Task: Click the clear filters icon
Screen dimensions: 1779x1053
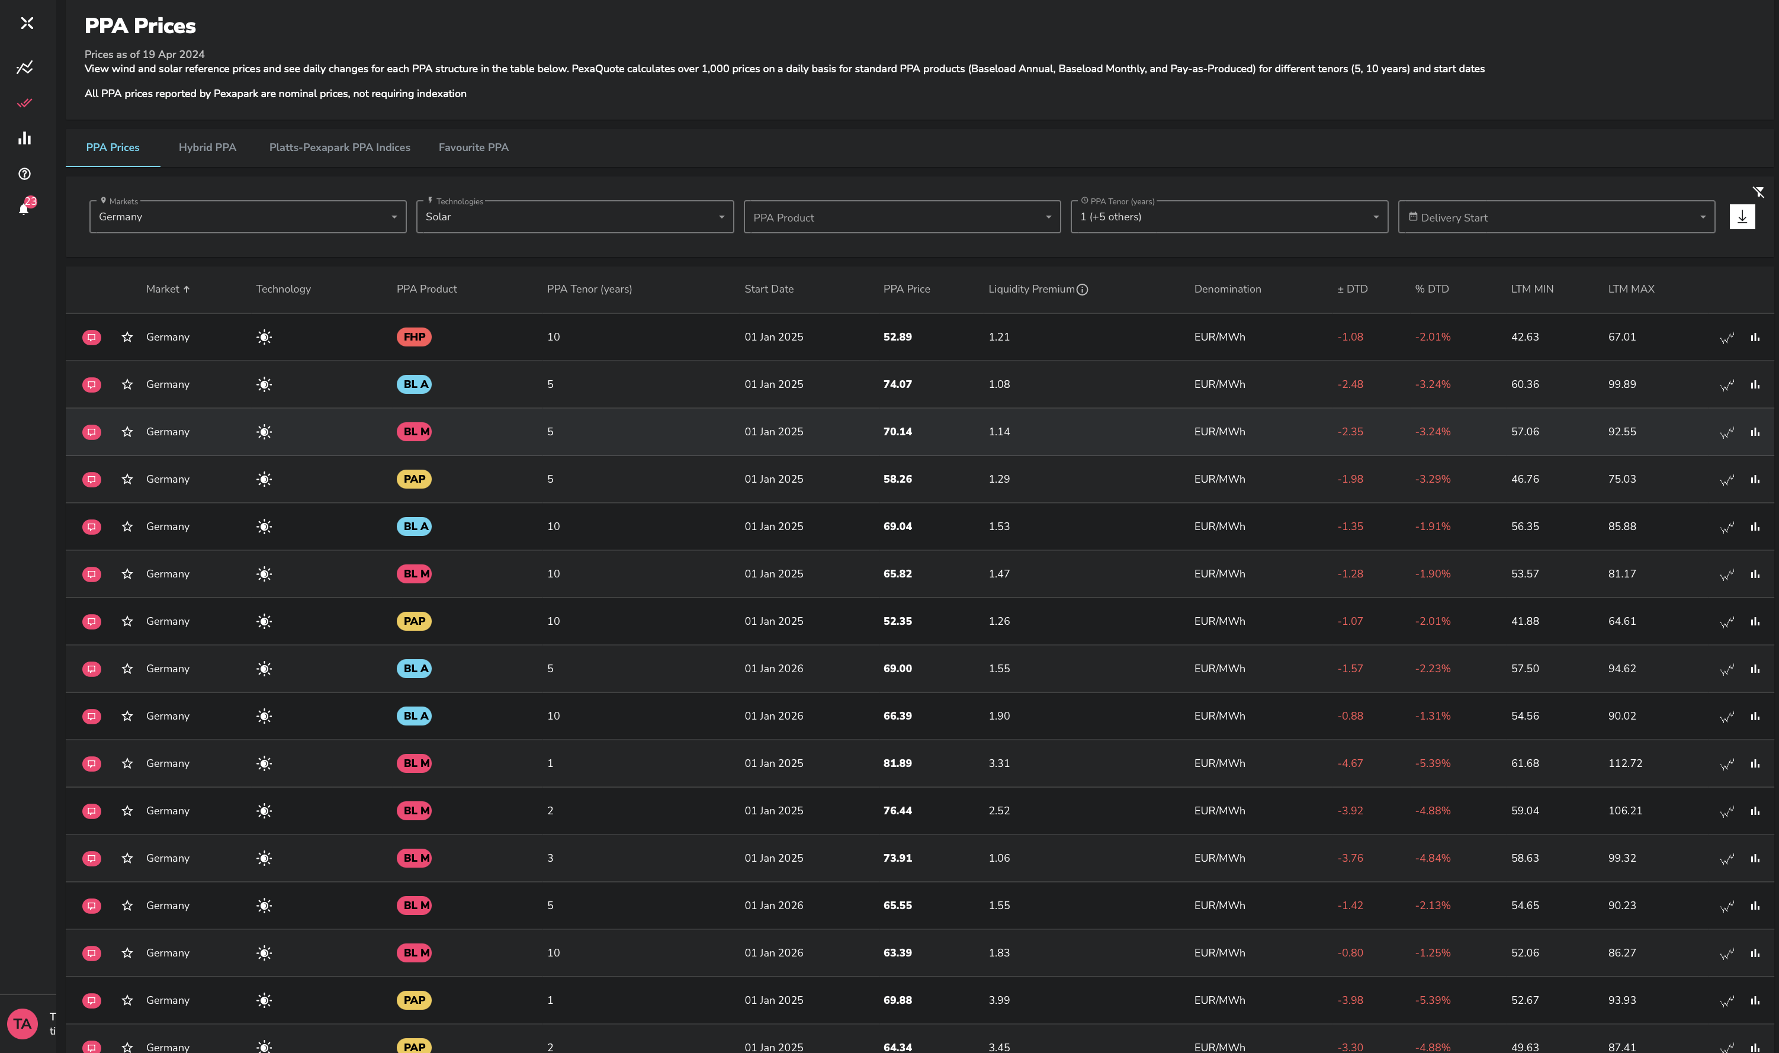Action: (x=1758, y=192)
